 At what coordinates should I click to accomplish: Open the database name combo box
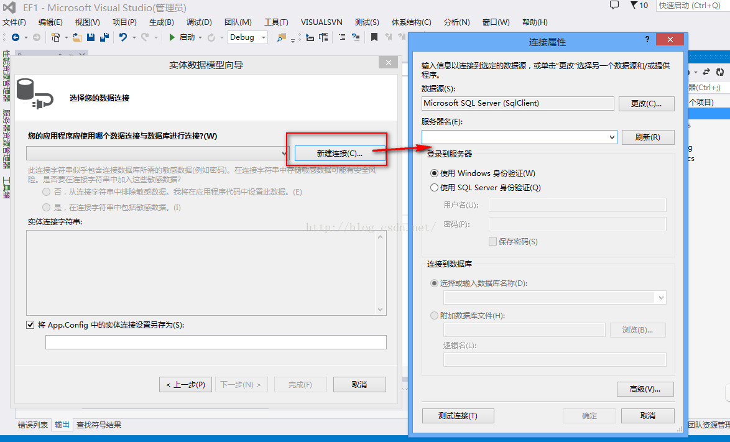660,298
